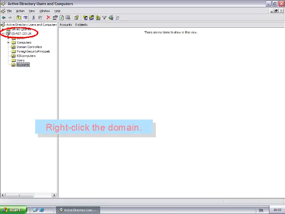The height and width of the screenshot is (214, 285).
Task: Click the Help question-mark toolbar icon
Action: tap(76, 18)
